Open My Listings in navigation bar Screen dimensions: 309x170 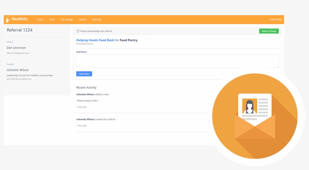pos(67,20)
